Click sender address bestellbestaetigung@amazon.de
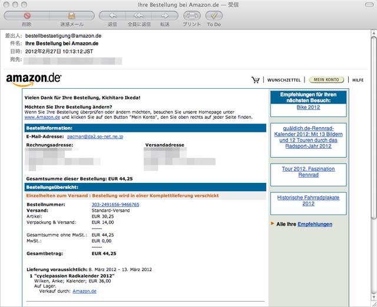Screen dimensions: 377x307 63,36
